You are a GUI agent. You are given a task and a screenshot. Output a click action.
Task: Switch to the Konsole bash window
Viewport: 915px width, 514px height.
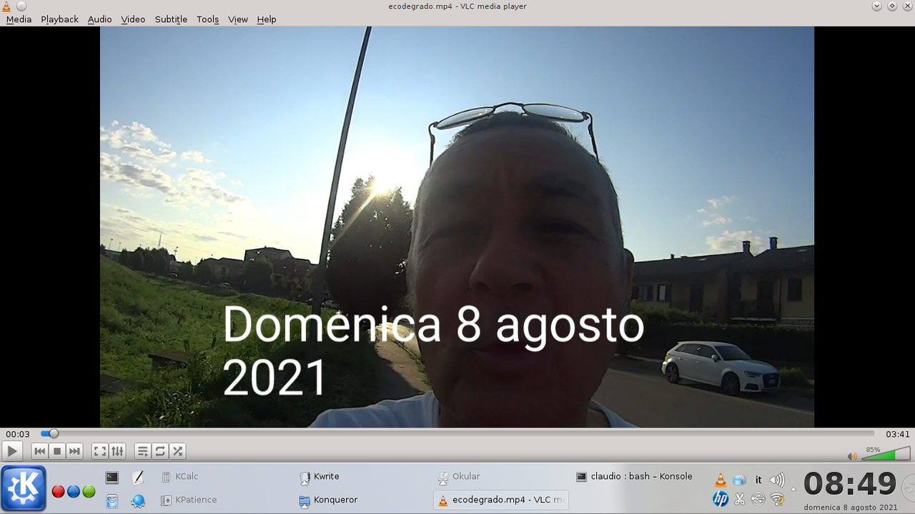click(635, 476)
